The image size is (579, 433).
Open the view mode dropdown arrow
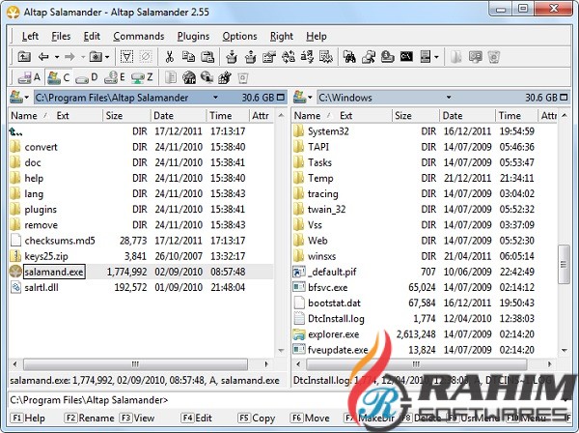[x=436, y=57]
